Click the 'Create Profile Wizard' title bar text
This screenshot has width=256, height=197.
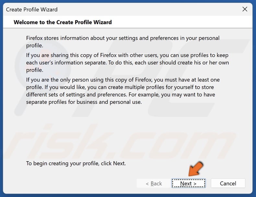pyautogui.click(x=32, y=9)
